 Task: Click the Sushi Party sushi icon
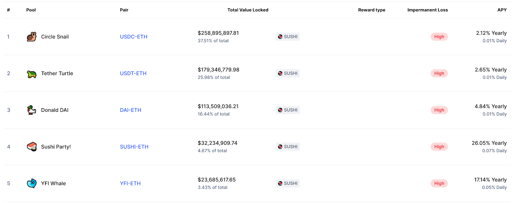[x=32, y=147]
